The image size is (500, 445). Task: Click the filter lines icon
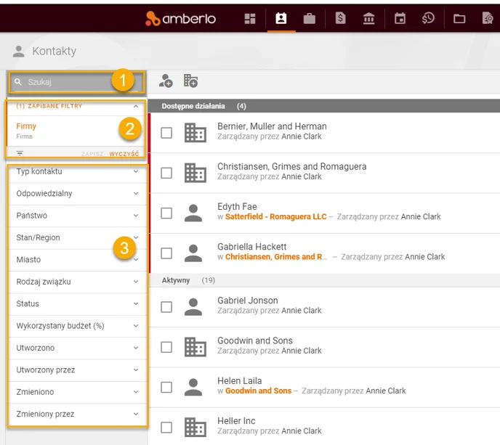tap(20, 153)
